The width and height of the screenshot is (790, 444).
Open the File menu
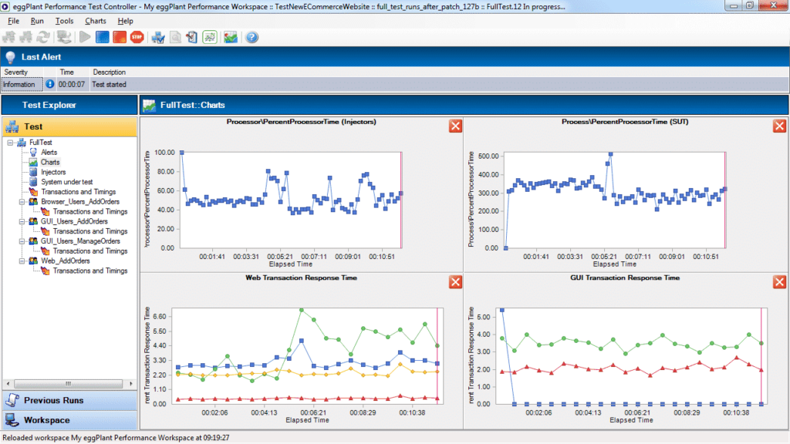click(x=14, y=21)
